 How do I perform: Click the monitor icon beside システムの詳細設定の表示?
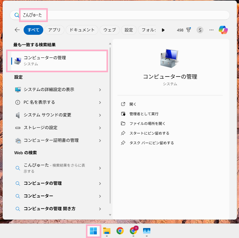click(x=18, y=90)
